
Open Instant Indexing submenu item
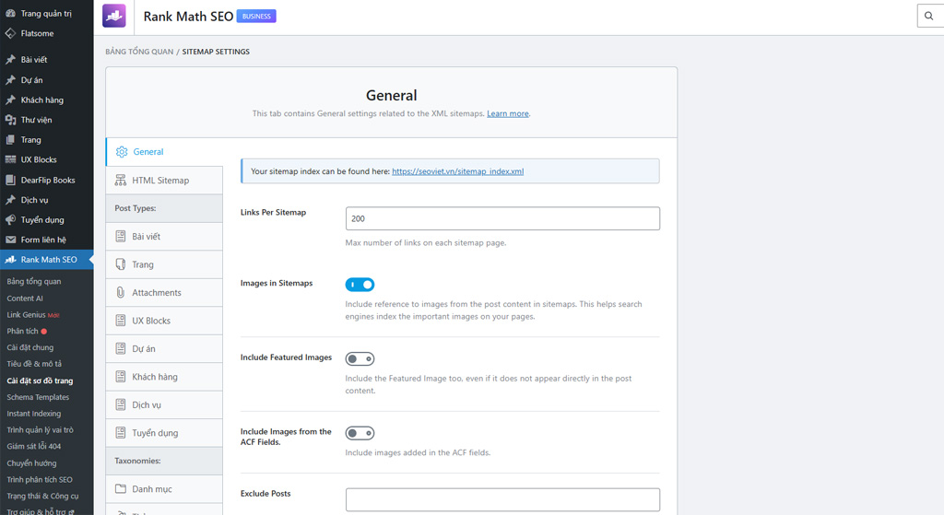(x=34, y=414)
